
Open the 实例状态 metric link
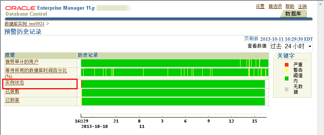[15, 83]
